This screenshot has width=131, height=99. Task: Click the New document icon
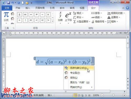(23, 3)
